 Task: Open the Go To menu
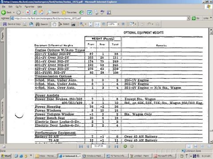pos(19,7)
